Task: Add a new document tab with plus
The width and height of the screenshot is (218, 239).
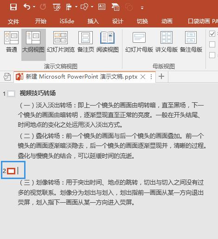Action: (161, 76)
